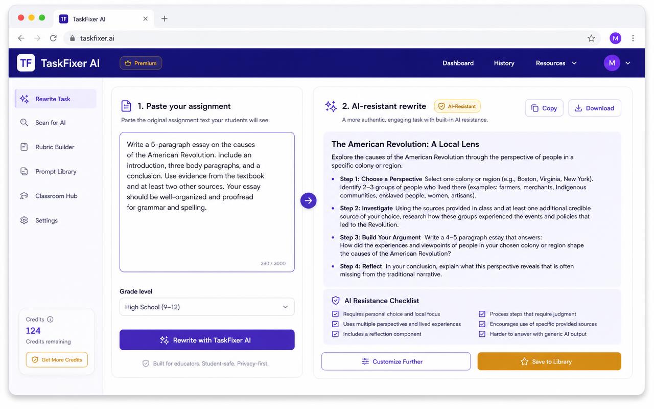Click the Credits info icon

pos(50,319)
